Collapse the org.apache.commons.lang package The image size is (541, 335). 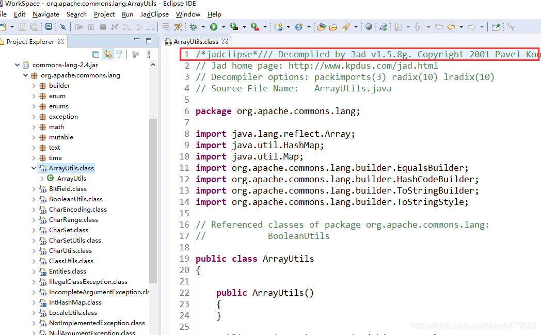pos(25,75)
